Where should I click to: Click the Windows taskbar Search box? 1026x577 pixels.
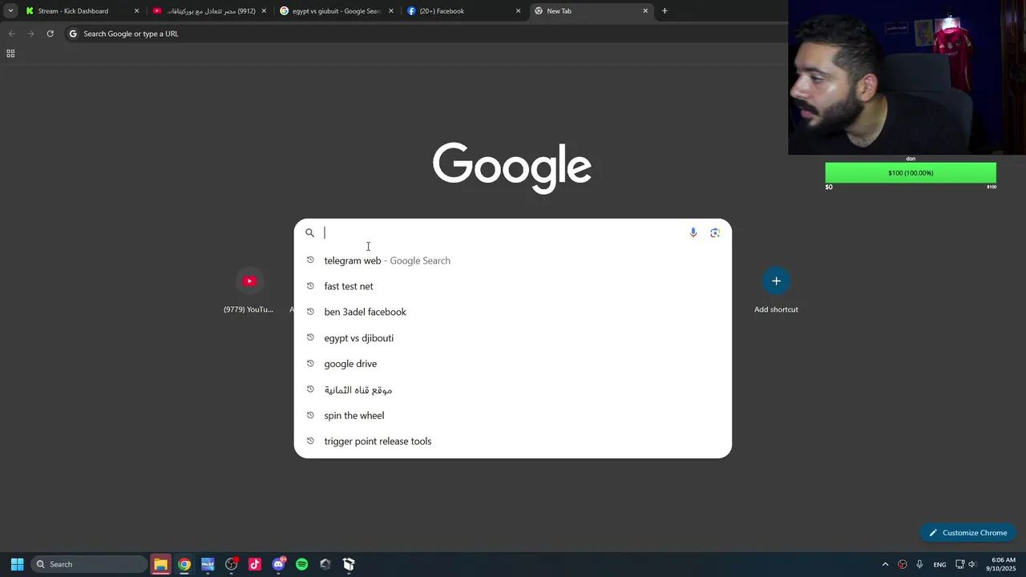89,564
